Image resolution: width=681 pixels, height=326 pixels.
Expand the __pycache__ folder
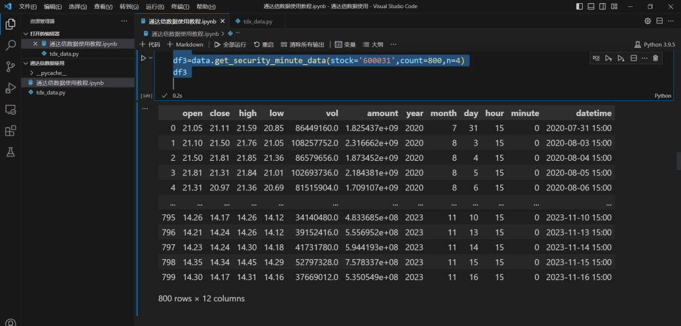pos(51,73)
